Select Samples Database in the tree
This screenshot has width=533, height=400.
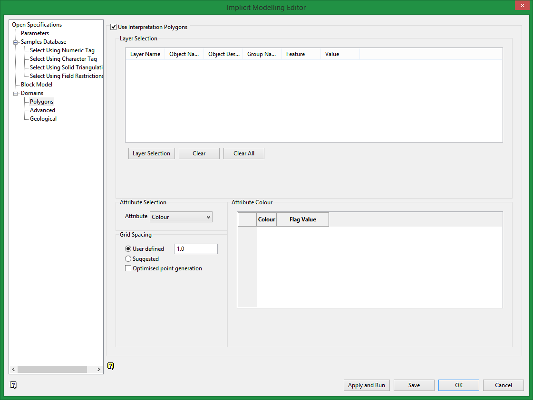44,42
